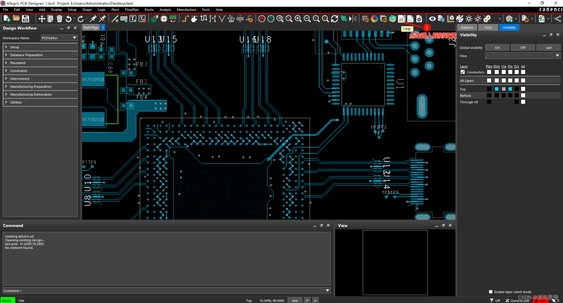Open the Visibility View dropdown

(x=523, y=56)
